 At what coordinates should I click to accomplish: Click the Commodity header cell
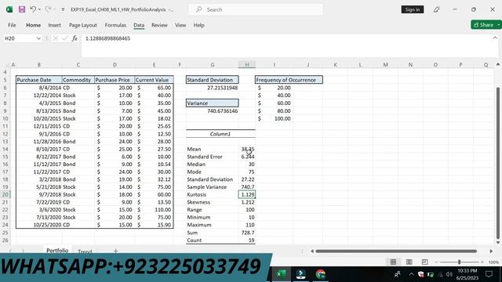tap(78, 80)
